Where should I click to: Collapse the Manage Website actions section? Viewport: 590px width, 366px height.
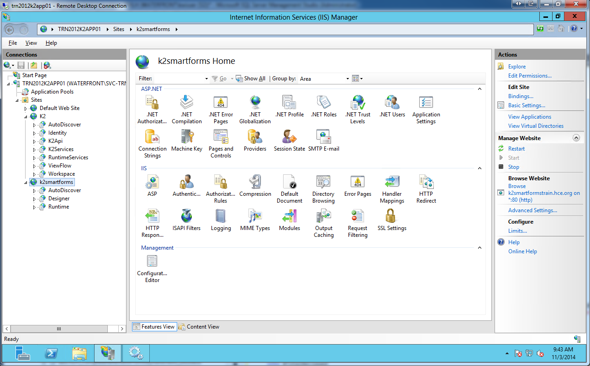click(576, 138)
